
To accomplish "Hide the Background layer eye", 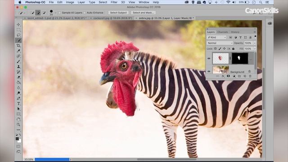I will click(x=209, y=71).
